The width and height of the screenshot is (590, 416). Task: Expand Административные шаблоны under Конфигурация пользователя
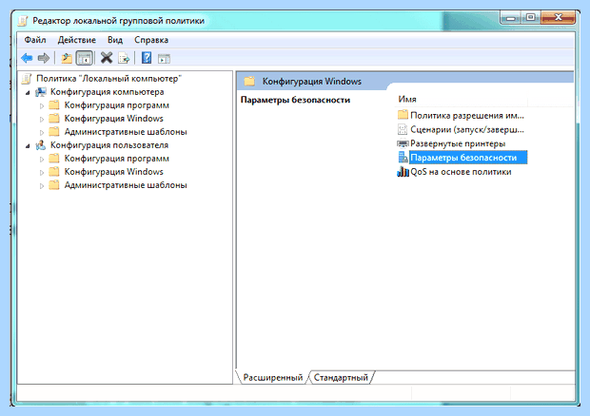pos(42,186)
